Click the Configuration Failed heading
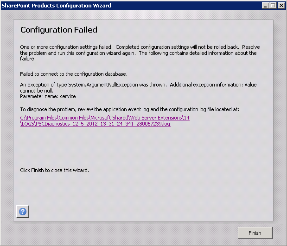Screen dimensions: 287x246 coord(59,30)
